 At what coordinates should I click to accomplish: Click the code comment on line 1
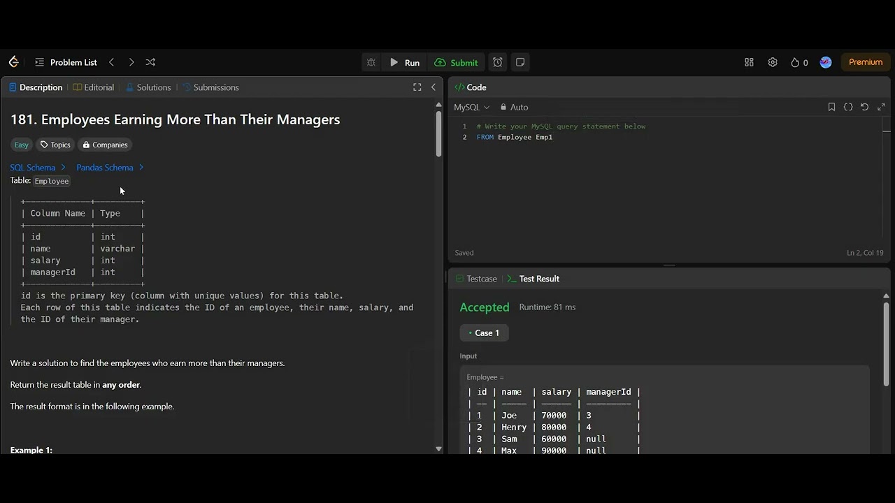coord(561,126)
